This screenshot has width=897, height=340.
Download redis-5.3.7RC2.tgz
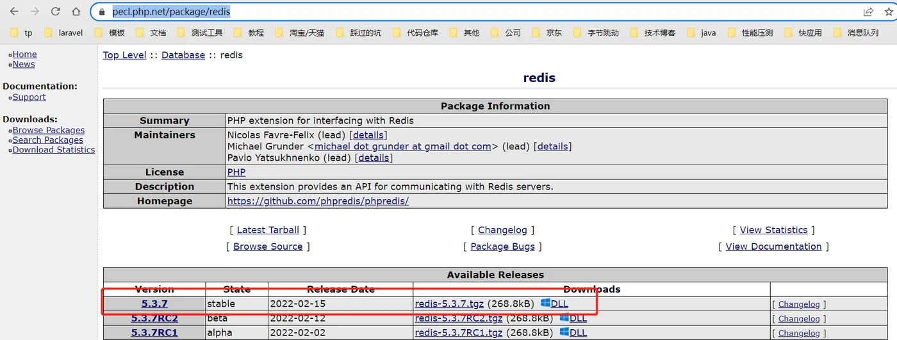(459, 318)
